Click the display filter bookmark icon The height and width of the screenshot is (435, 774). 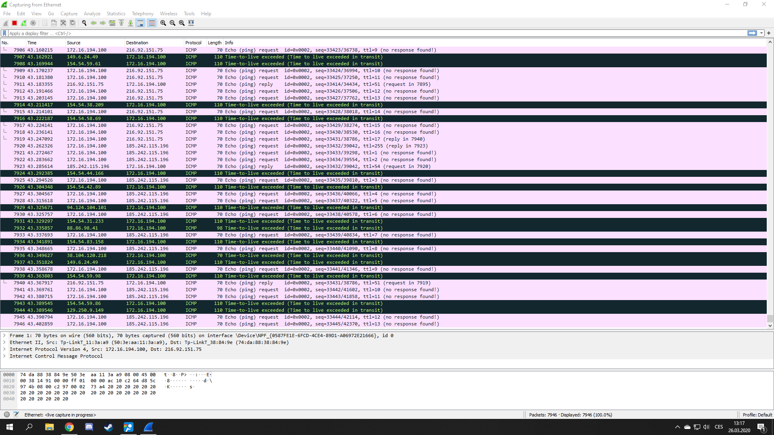pyautogui.click(x=4, y=33)
